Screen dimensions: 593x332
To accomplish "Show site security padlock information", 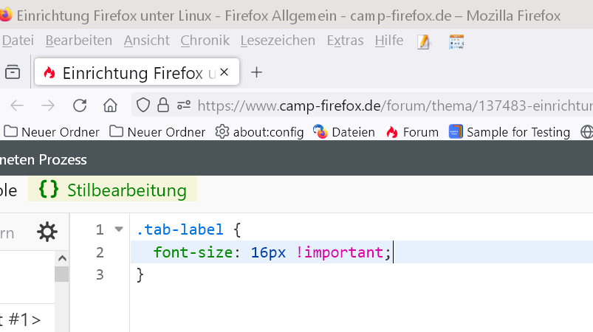I will 163,106.
